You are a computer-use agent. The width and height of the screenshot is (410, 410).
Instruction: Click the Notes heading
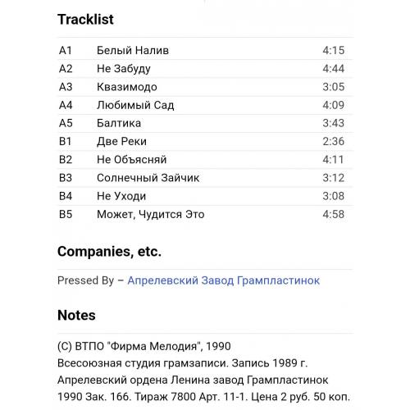tap(76, 315)
